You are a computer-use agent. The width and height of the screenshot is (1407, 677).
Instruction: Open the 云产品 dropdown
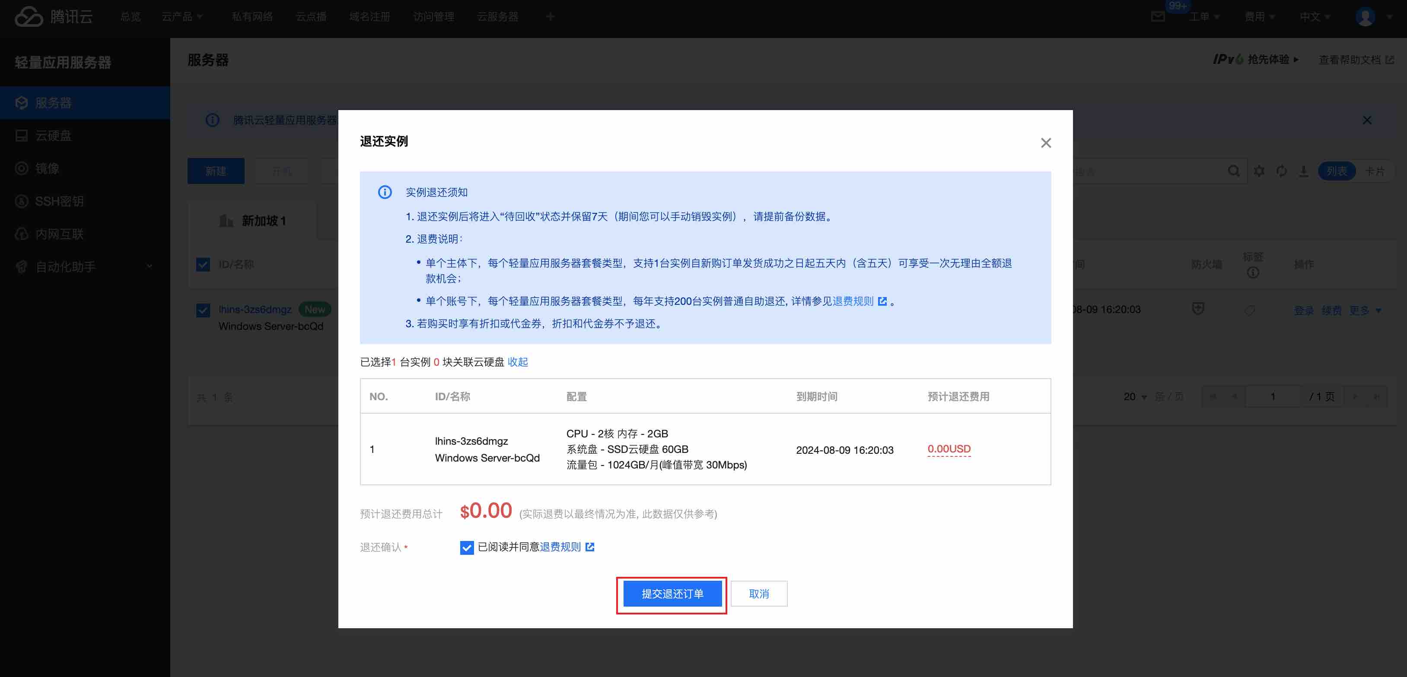coord(182,17)
